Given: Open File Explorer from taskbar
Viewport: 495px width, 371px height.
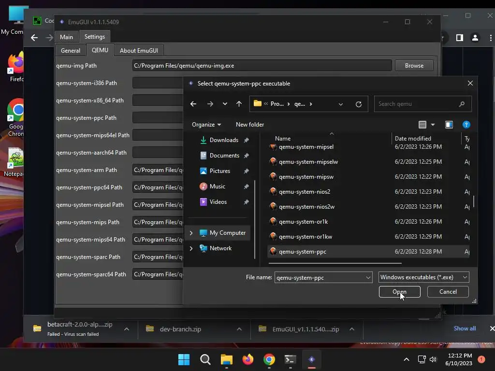Looking at the screenshot, I should [226, 359].
